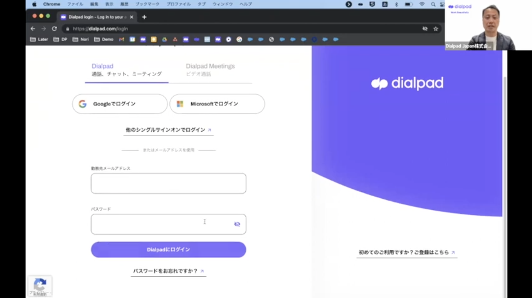The height and width of the screenshot is (298, 532).
Task: Go back with browser back arrow
Action: (x=33, y=28)
